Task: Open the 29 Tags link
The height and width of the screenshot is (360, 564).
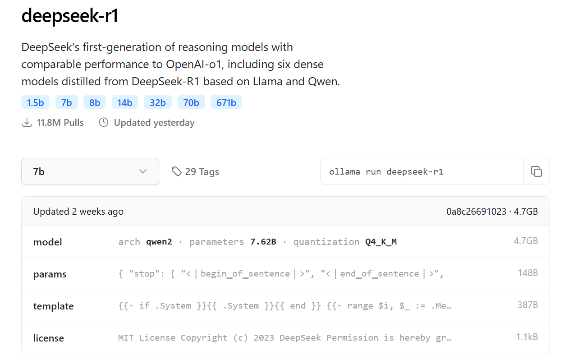Action: [195, 171]
